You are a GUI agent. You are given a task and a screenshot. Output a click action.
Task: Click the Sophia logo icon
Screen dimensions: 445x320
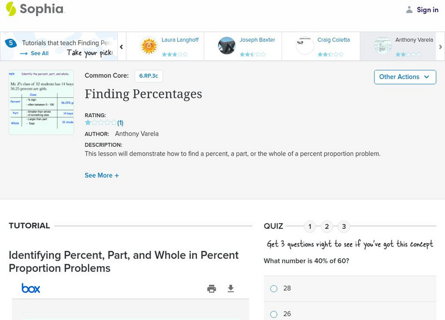[11, 9]
